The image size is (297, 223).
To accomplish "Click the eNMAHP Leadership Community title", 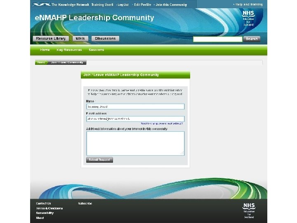I will (94, 18).
